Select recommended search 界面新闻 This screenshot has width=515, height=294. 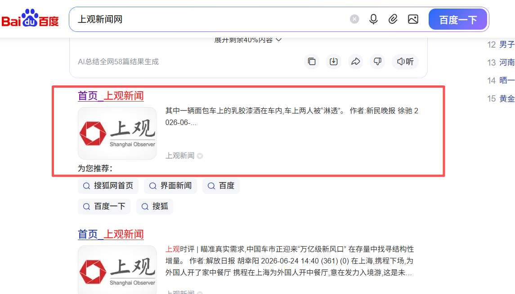pos(170,186)
